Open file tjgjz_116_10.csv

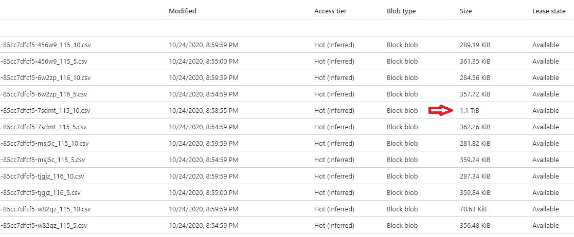pos(42,176)
